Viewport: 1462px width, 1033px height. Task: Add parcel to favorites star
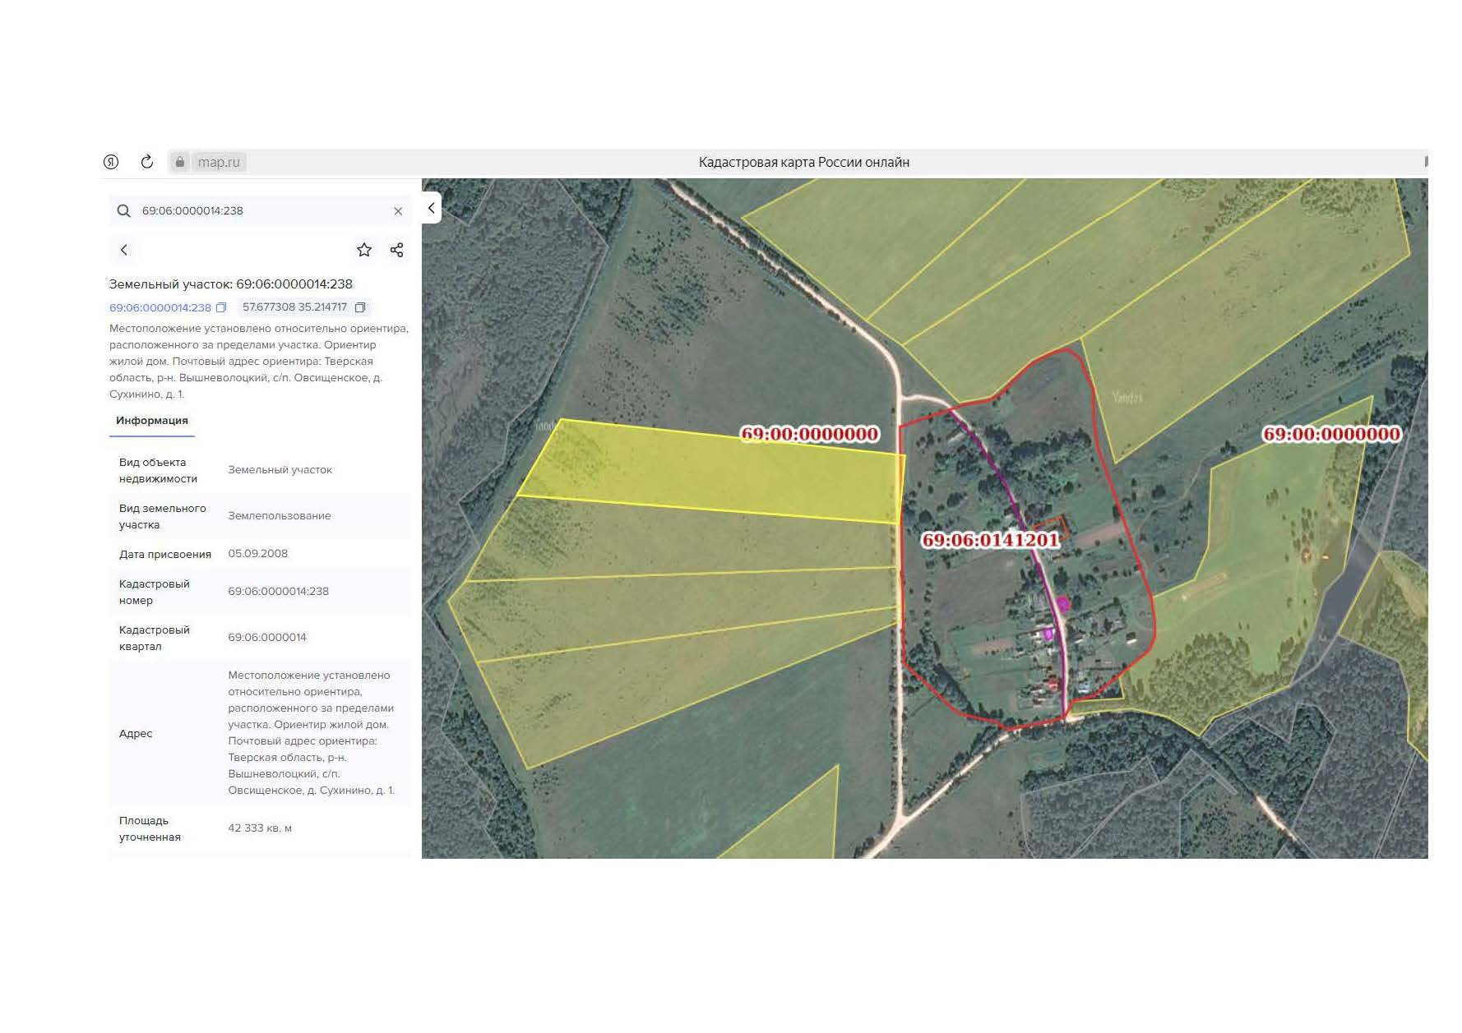point(364,250)
